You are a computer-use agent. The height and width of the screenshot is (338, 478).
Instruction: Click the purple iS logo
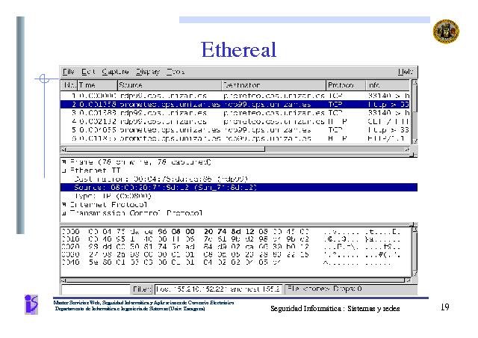tap(31, 304)
